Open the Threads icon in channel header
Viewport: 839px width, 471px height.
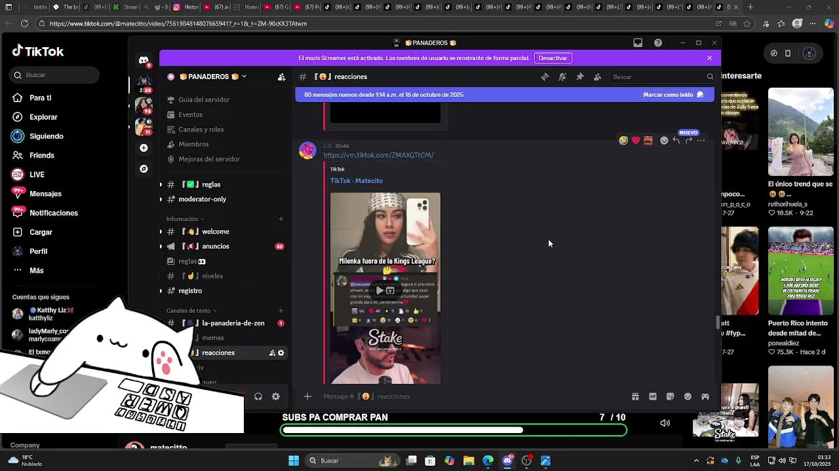click(x=545, y=77)
